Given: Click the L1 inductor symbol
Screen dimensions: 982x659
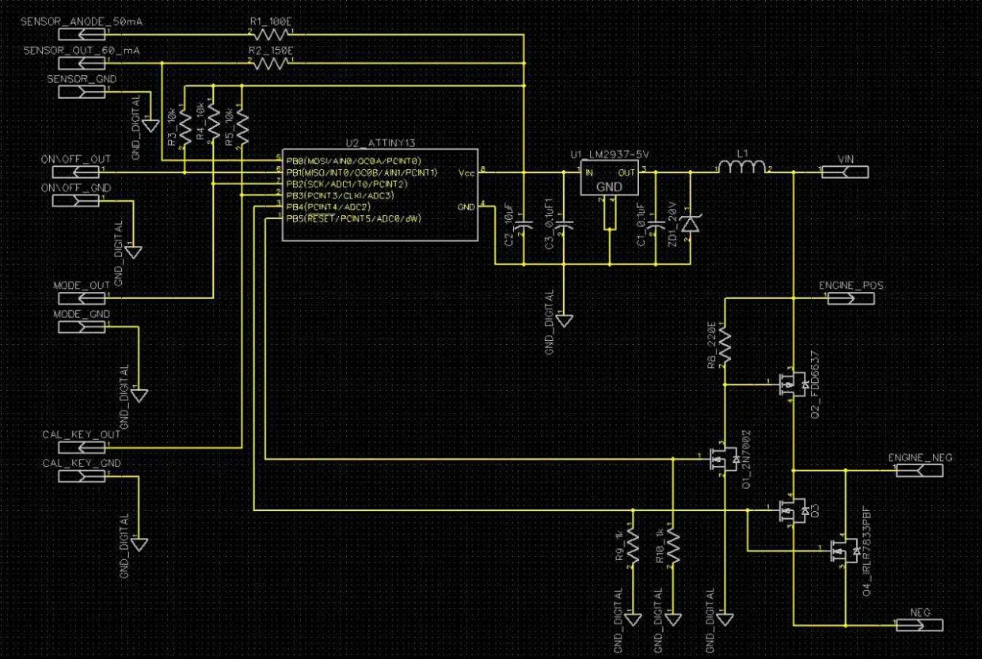Looking at the screenshot, I should (742, 168).
